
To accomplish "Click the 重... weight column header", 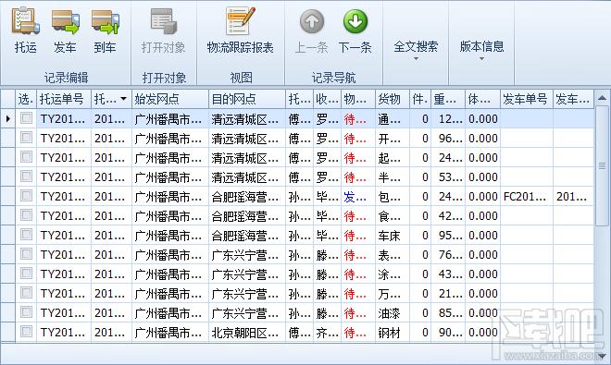I will 448,99.
